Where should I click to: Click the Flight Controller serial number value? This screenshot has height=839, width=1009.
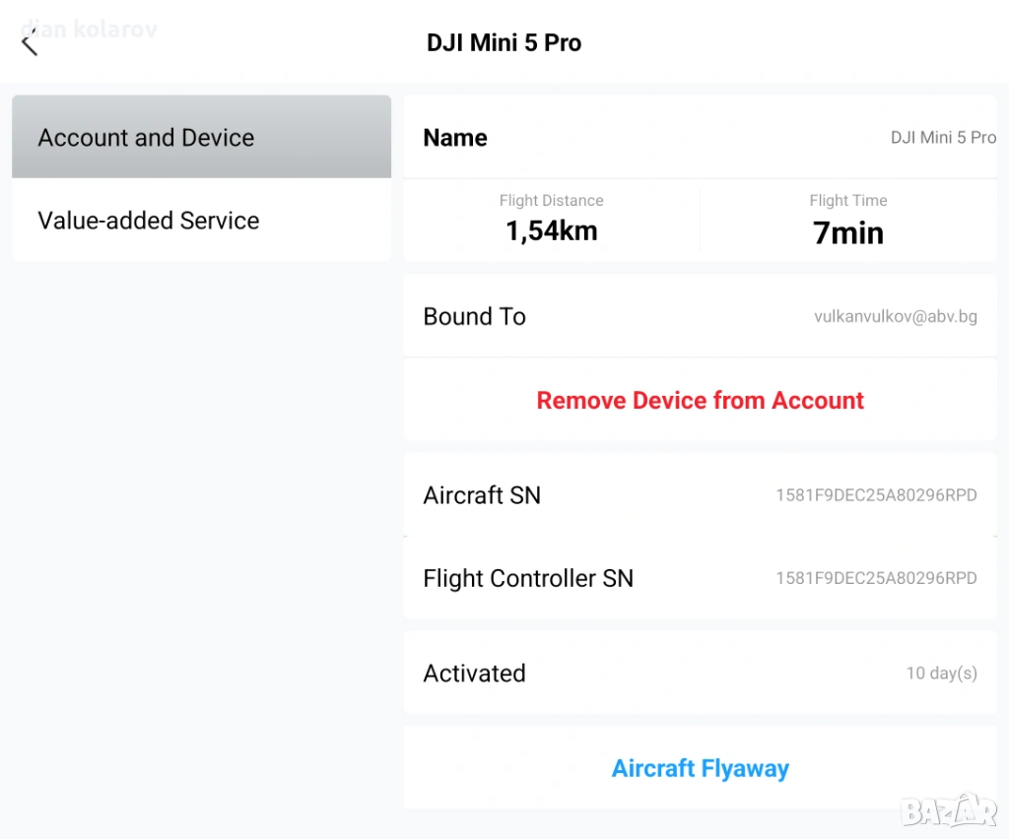point(876,578)
